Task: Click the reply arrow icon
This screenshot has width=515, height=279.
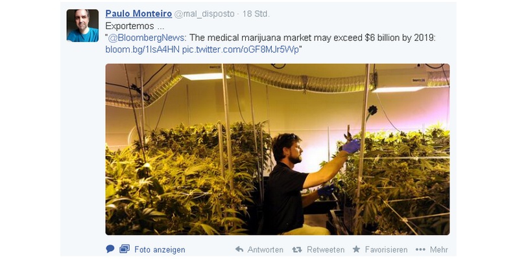Action: (x=239, y=249)
